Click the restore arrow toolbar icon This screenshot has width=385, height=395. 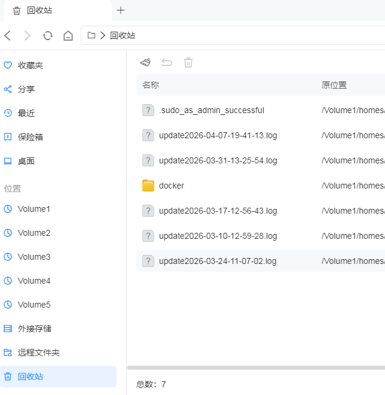pyautogui.click(x=167, y=62)
